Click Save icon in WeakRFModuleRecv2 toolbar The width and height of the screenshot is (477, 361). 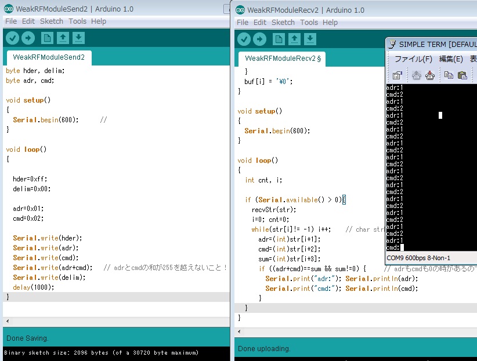pyautogui.click(x=310, y=39)
